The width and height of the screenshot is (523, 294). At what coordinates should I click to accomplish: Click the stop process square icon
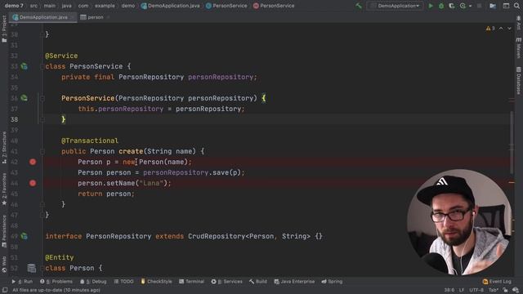(480, 6)
